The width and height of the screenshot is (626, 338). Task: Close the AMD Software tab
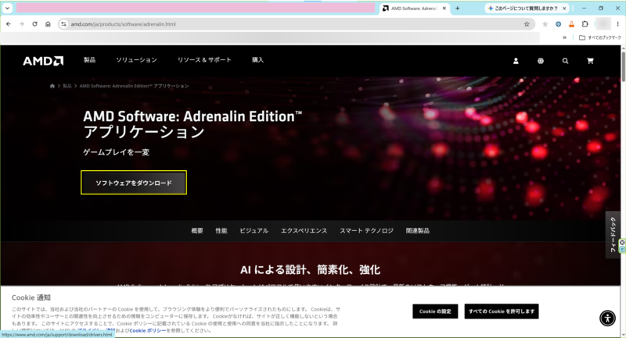pyautogui.click(x=444, y=8)
